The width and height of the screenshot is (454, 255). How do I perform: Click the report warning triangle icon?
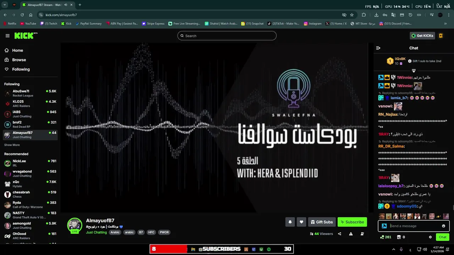[351, 234]
